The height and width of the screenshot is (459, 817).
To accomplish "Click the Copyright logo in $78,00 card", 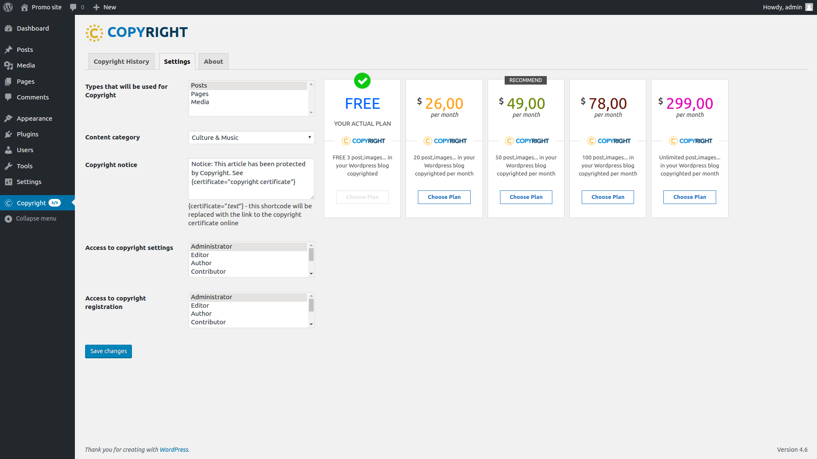I will point(608,141).
